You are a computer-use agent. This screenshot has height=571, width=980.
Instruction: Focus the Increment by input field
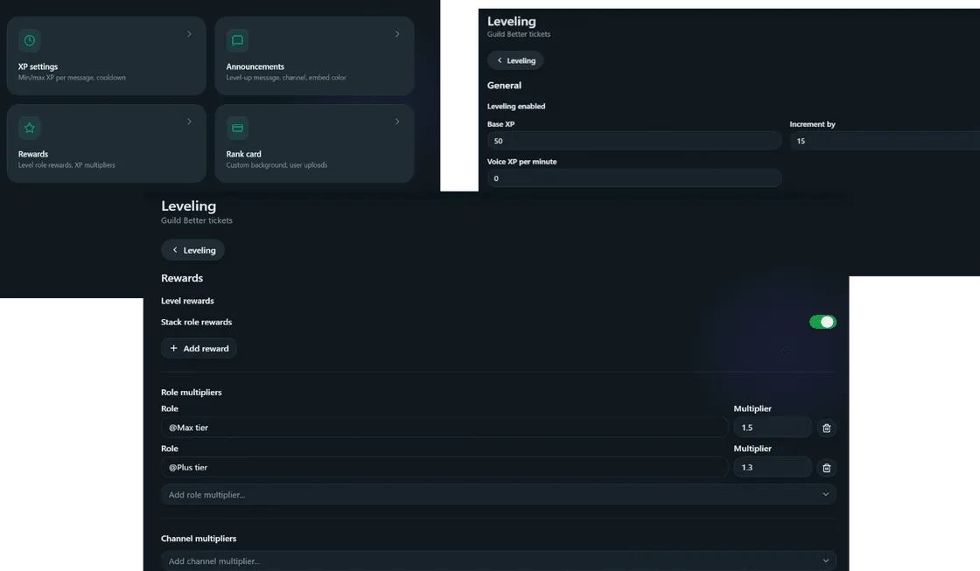(885, 141)
